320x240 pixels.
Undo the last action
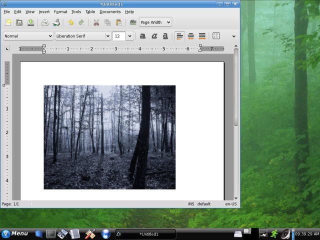pos(70,22)
